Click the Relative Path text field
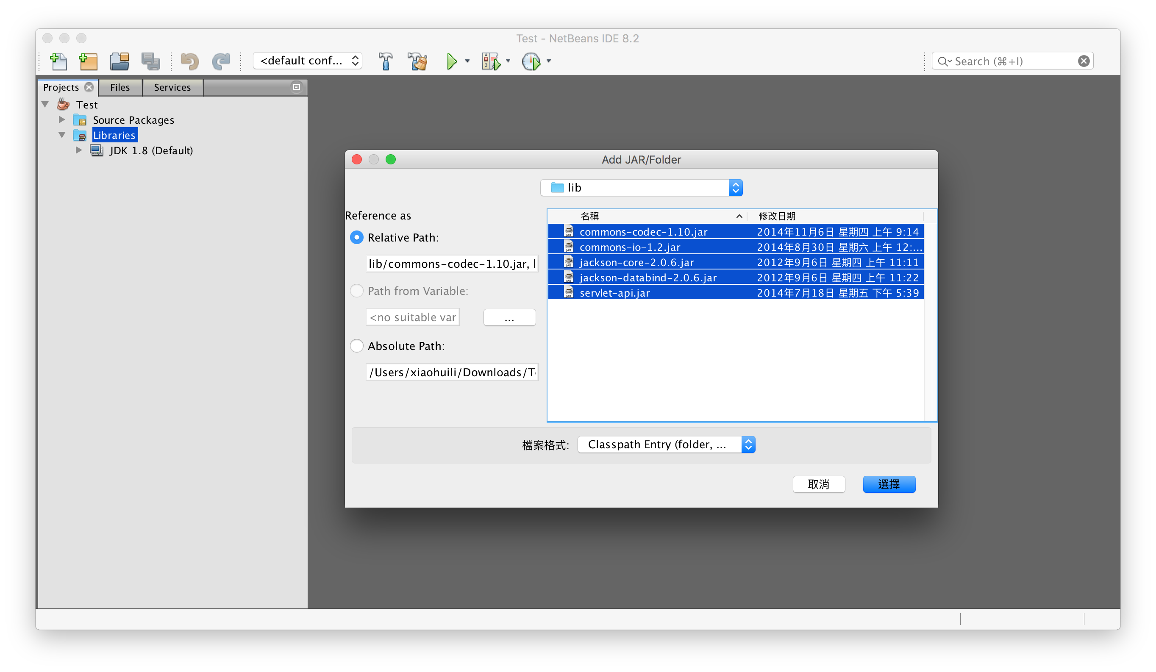Image resolution: width=1156 pixels, height=672 pixels. pos(452,264)
